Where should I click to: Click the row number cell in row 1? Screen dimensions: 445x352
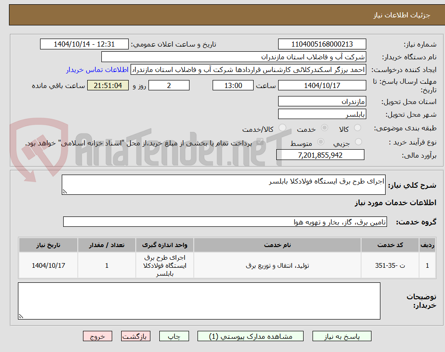427,265
